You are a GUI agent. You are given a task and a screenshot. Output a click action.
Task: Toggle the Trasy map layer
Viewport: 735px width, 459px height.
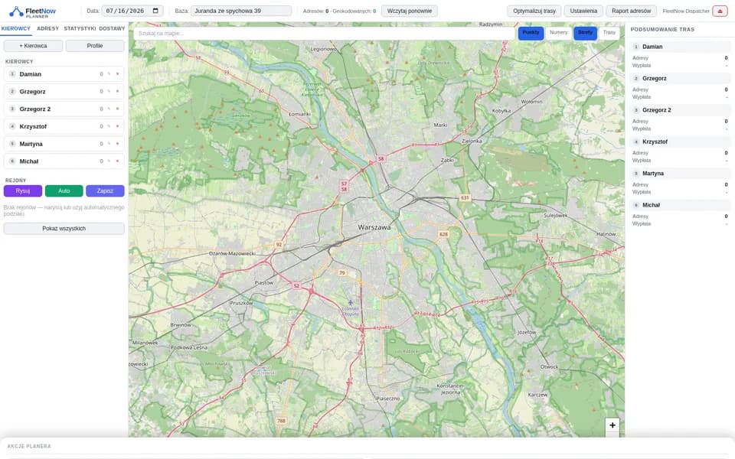609,33
